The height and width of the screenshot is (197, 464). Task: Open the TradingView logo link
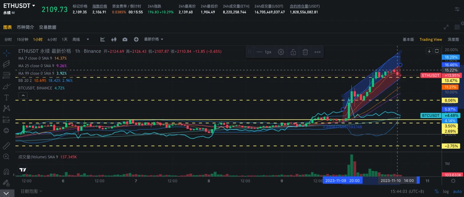(22, 169)
